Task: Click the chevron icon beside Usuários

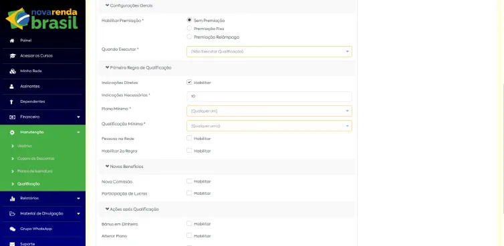Action: (13, 146)
